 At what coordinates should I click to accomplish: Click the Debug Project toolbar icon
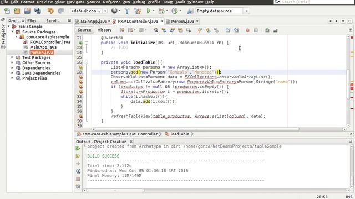(x=161, y=11)
